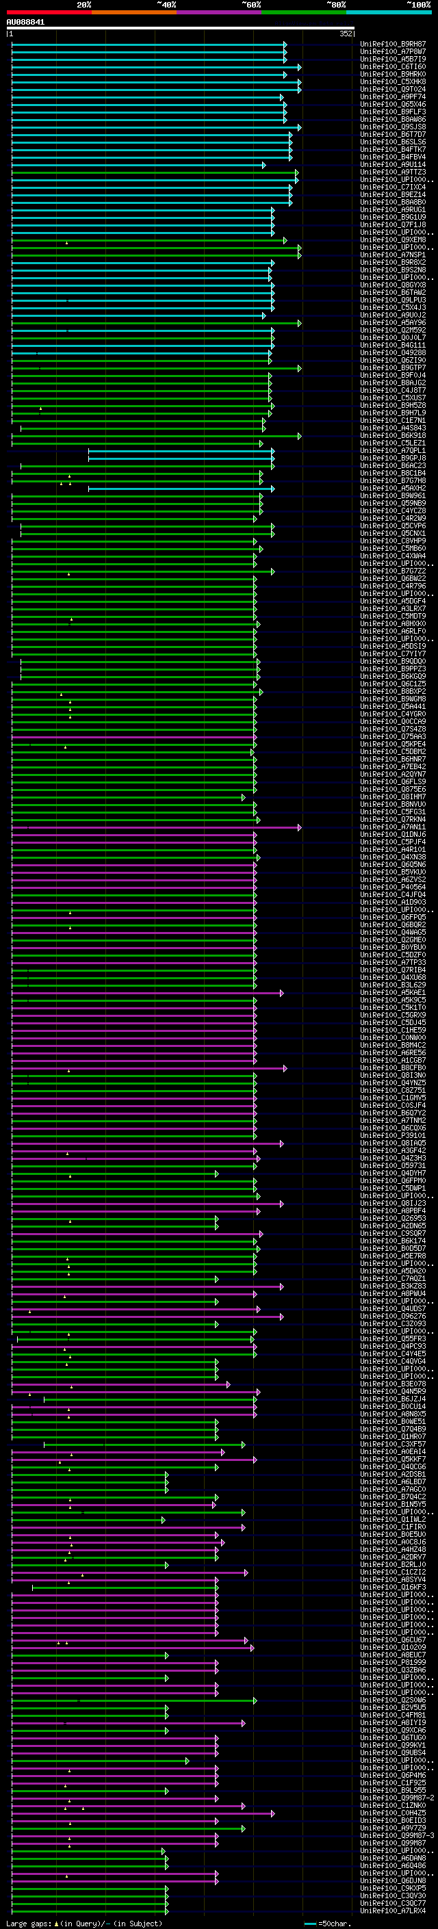
Task: Click the UniRef100_B0YBU0 label
Action: (x=393, y=947)
